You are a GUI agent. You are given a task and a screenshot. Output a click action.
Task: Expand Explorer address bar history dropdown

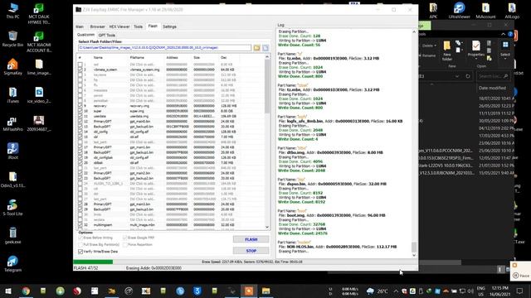(457, 76)
